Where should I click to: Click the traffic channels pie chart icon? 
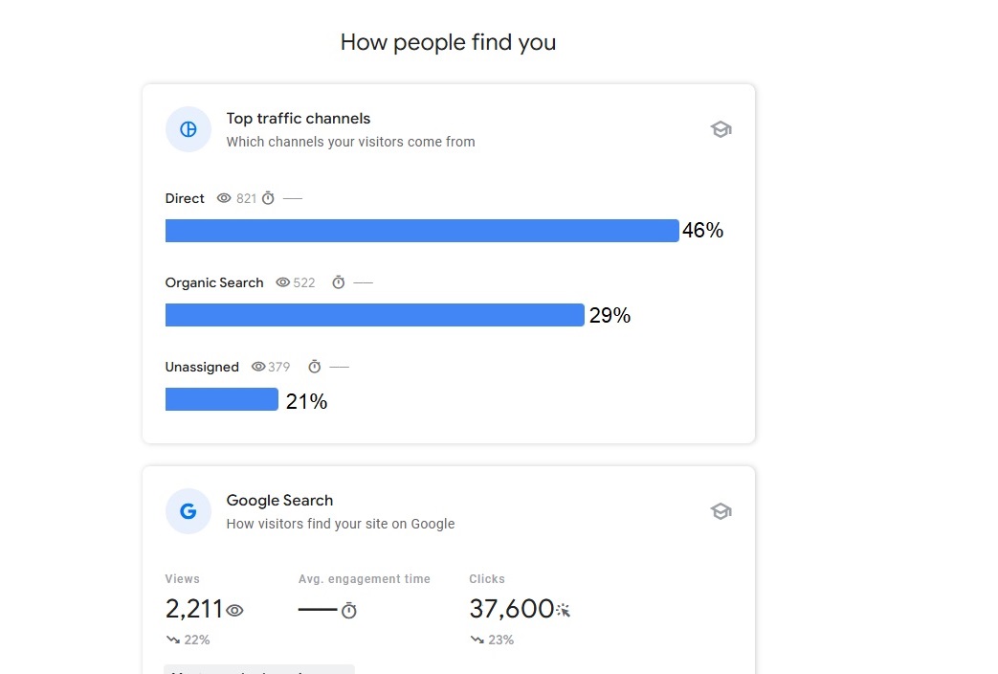tap(188, 129)
